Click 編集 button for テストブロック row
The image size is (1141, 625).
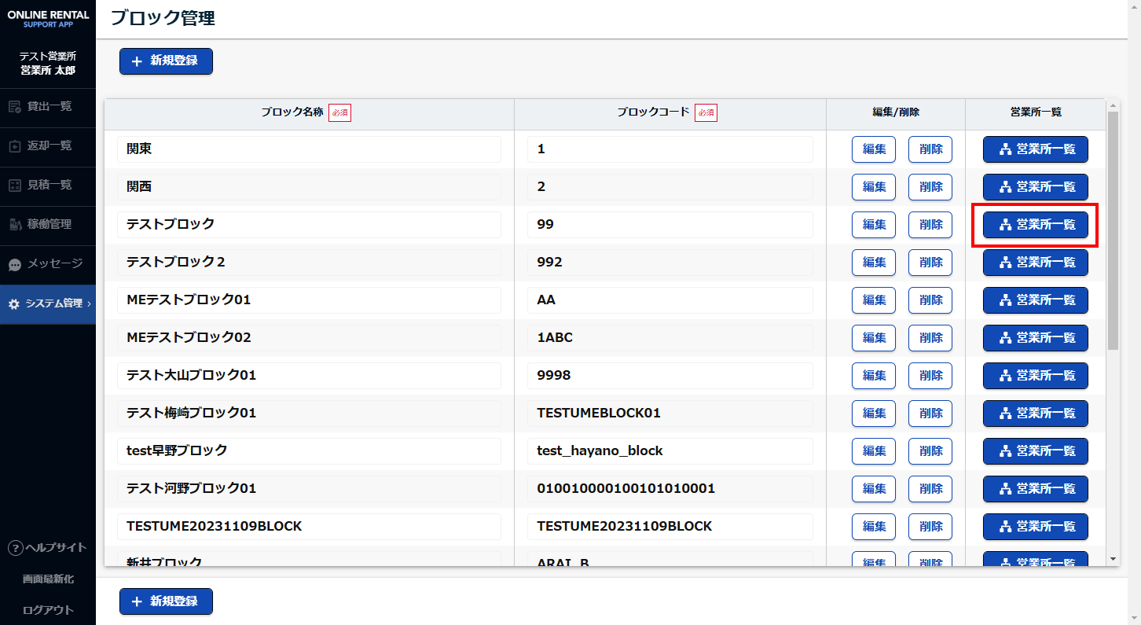[x=874, y=225]
